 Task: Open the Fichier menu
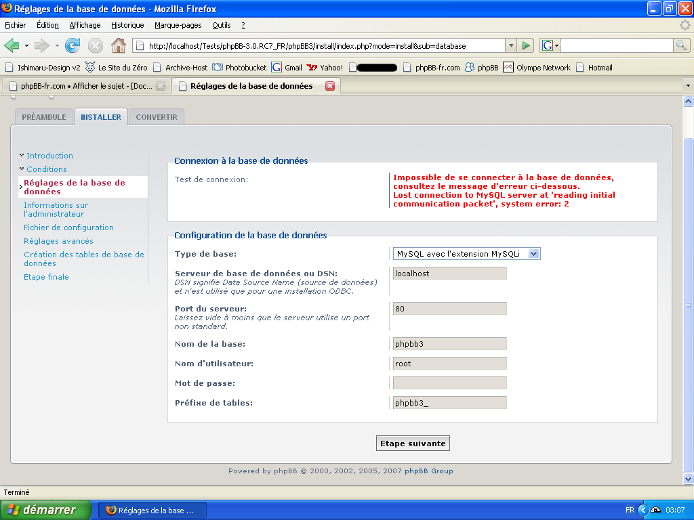(x=15, y=25)
